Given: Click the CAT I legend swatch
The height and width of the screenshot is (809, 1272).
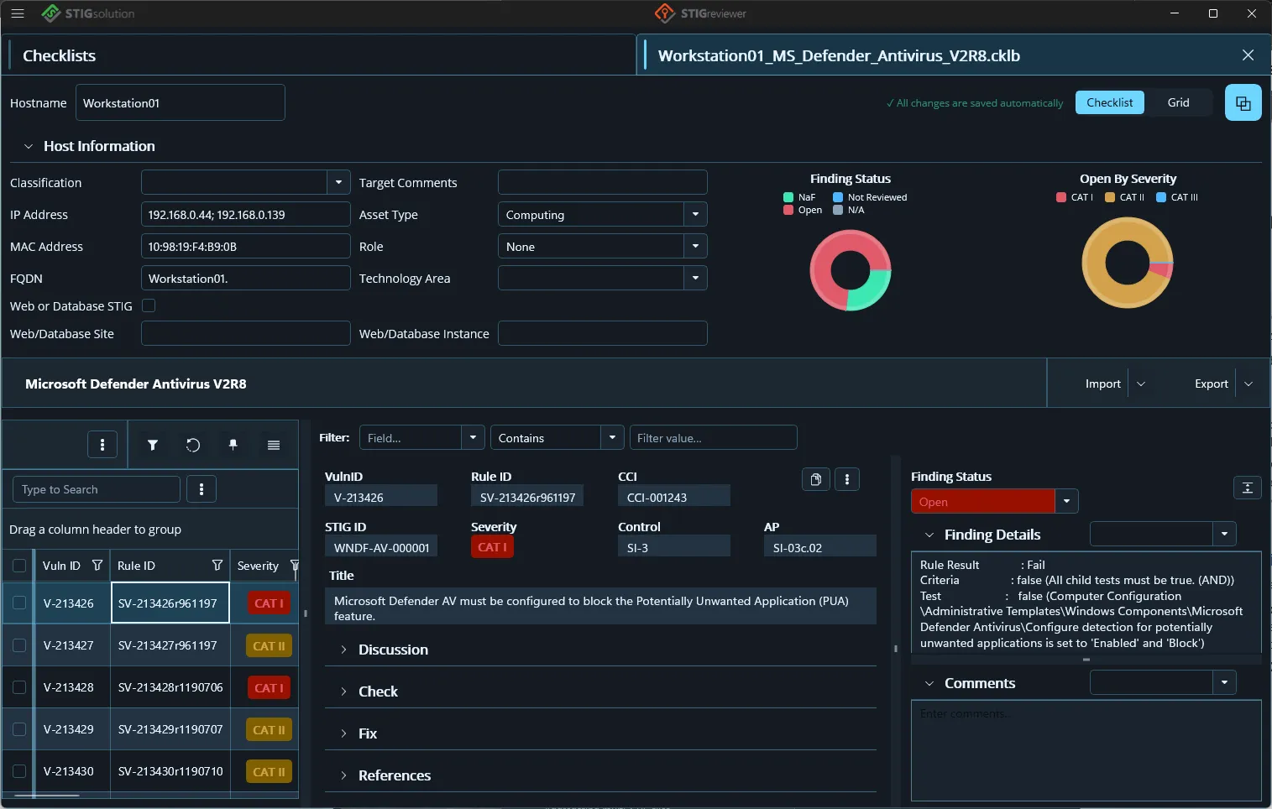Looking at the screenshot, I should (x=1061, y=197).
